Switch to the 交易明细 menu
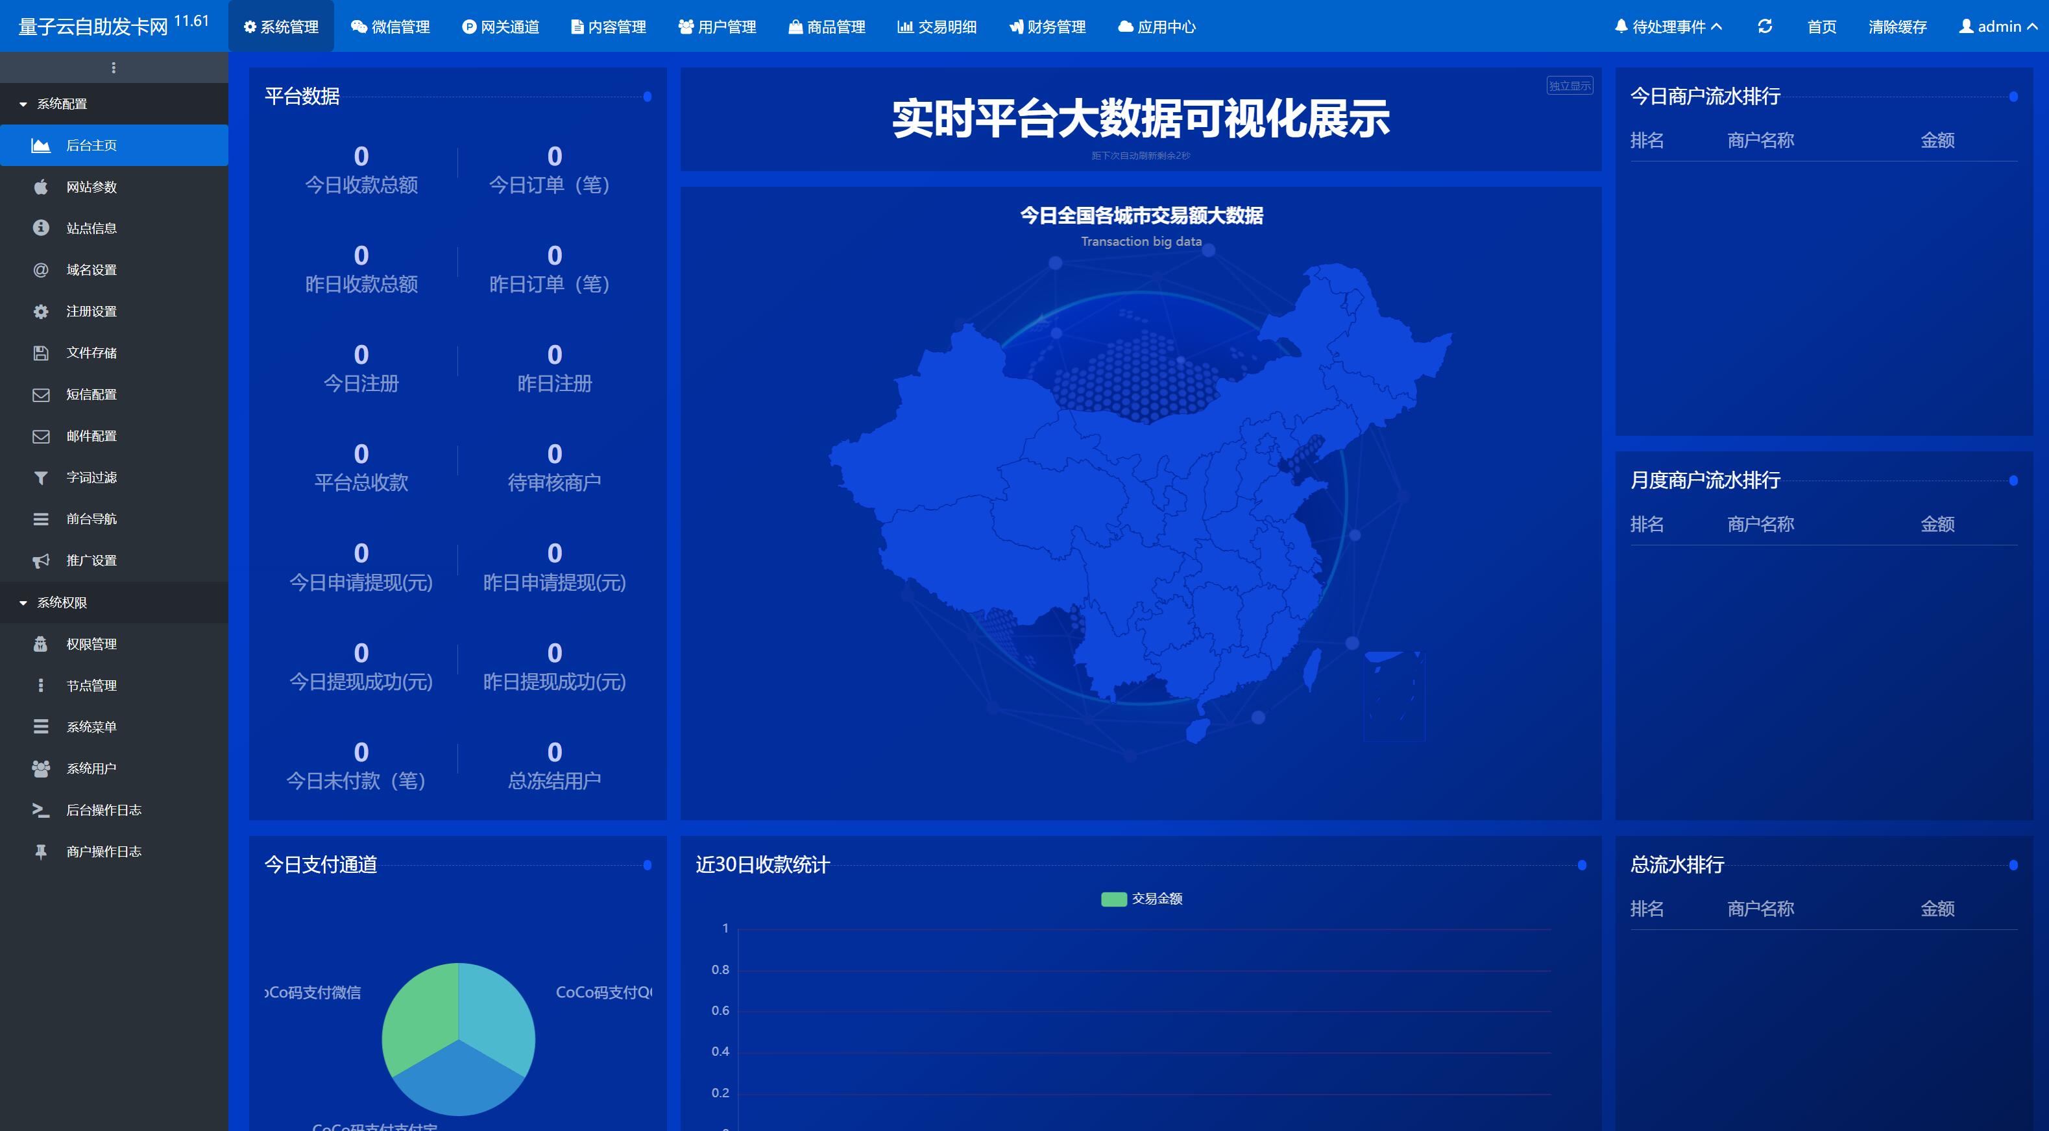Image resolution: width=2049 pixels, height=1131 pixels. click(937, 26)
